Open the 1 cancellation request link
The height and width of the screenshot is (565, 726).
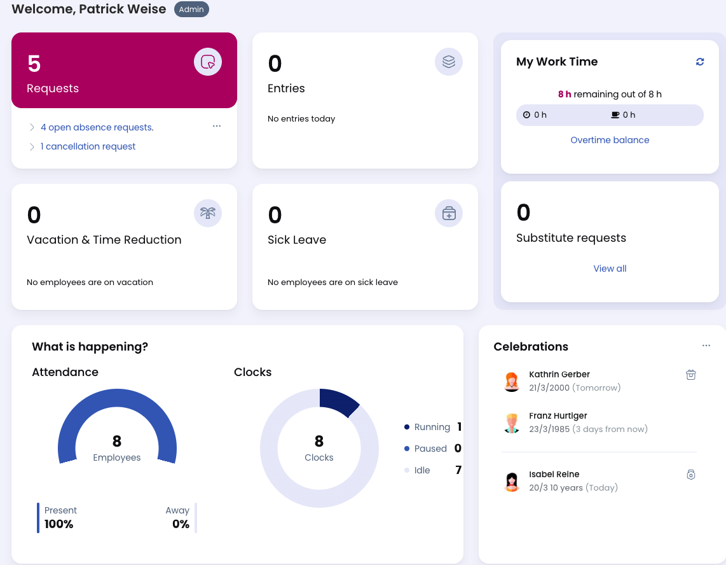88,146
